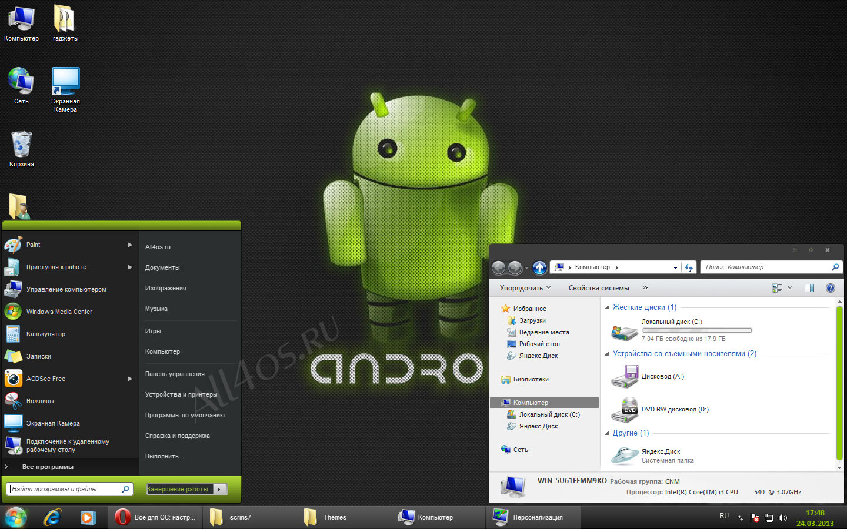Open Музыка from Start menu
The width and height of the screenshot is (847, 529).
[156, 309]
